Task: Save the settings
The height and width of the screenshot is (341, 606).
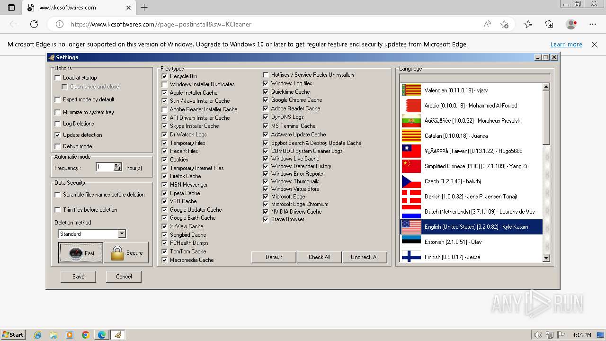Action: [x=79, y=277]
